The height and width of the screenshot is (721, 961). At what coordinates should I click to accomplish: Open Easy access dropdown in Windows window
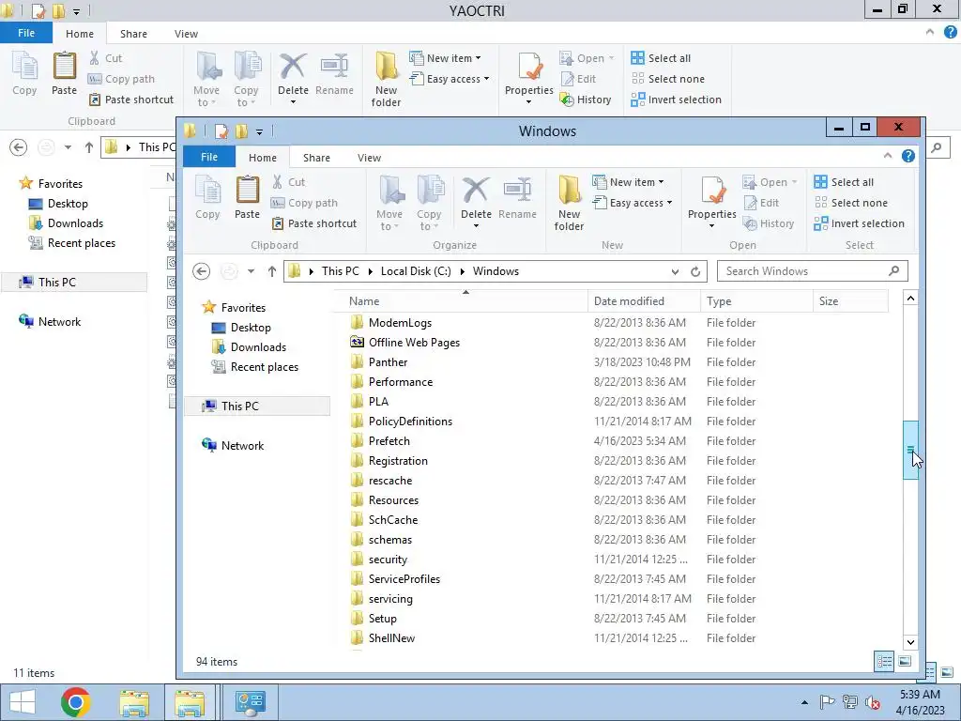[633, 203]
